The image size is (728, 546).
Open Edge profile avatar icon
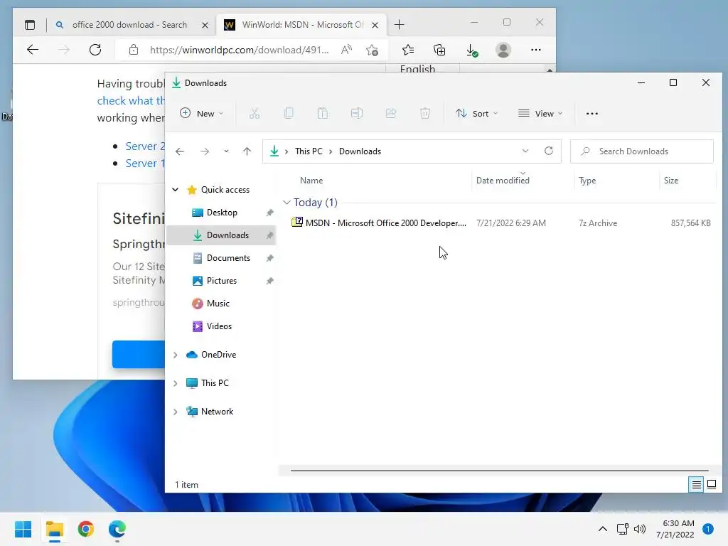503,50
